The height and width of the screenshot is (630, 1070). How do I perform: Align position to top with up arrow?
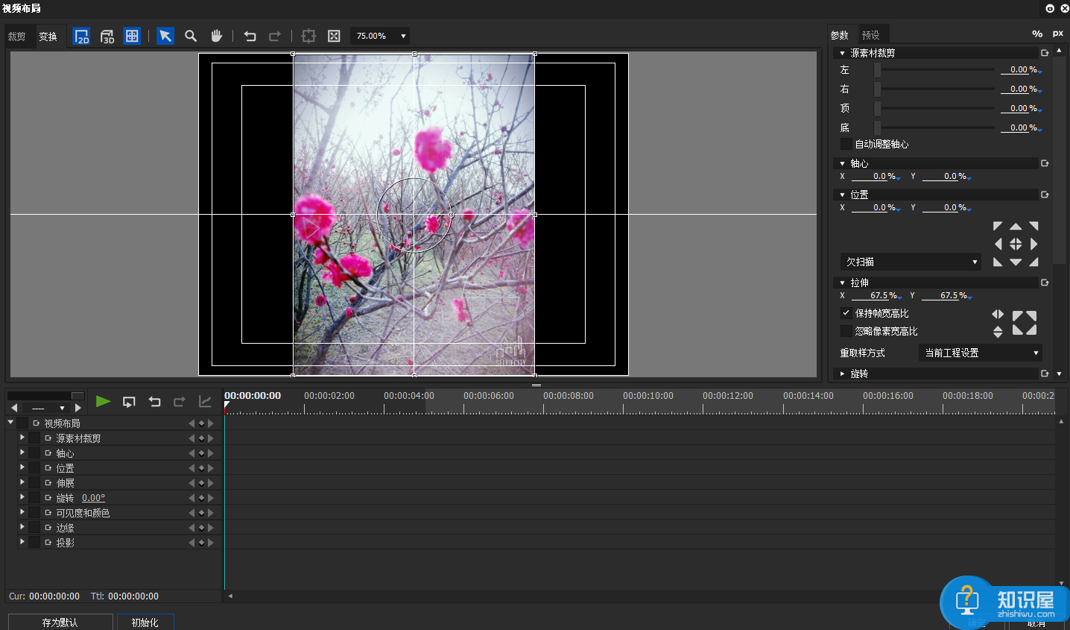[x=1016, y=226]
